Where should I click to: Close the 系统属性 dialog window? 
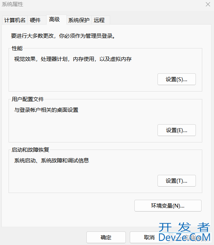208,4
